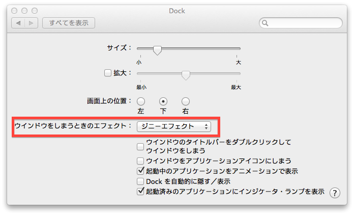The width and height of the screenshot is (354, 215).
Task: Click the forward navigation arrow
Action: coord(31,23)
